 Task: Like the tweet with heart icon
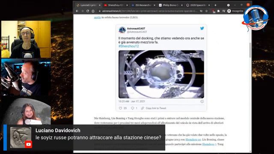pos(120,108)
